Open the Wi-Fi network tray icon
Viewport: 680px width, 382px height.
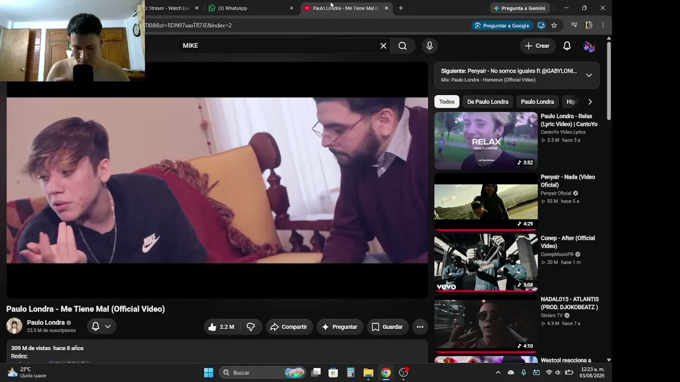pos(549,372)
